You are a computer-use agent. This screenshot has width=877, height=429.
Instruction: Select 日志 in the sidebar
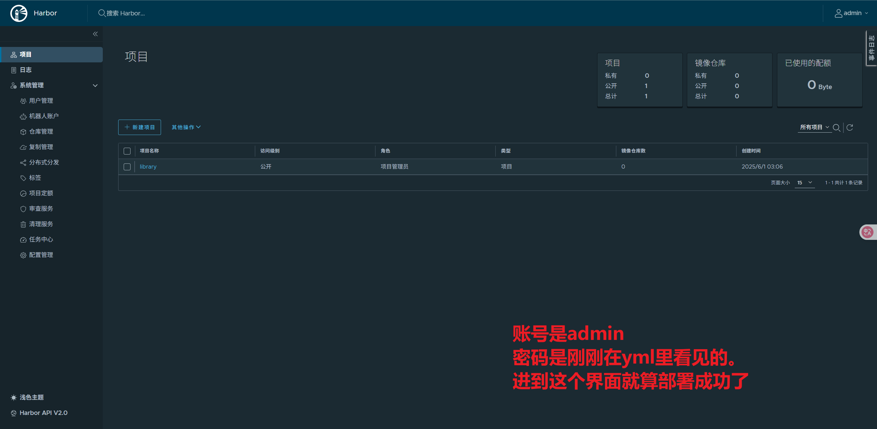pos(26,70)
